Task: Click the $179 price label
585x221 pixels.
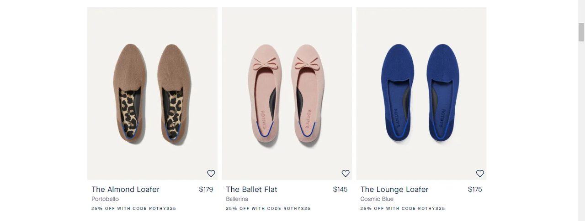Action: pos(206,190)
